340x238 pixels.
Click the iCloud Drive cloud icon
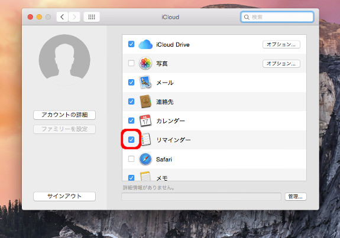pyautogui.click(x=145, y=44)
